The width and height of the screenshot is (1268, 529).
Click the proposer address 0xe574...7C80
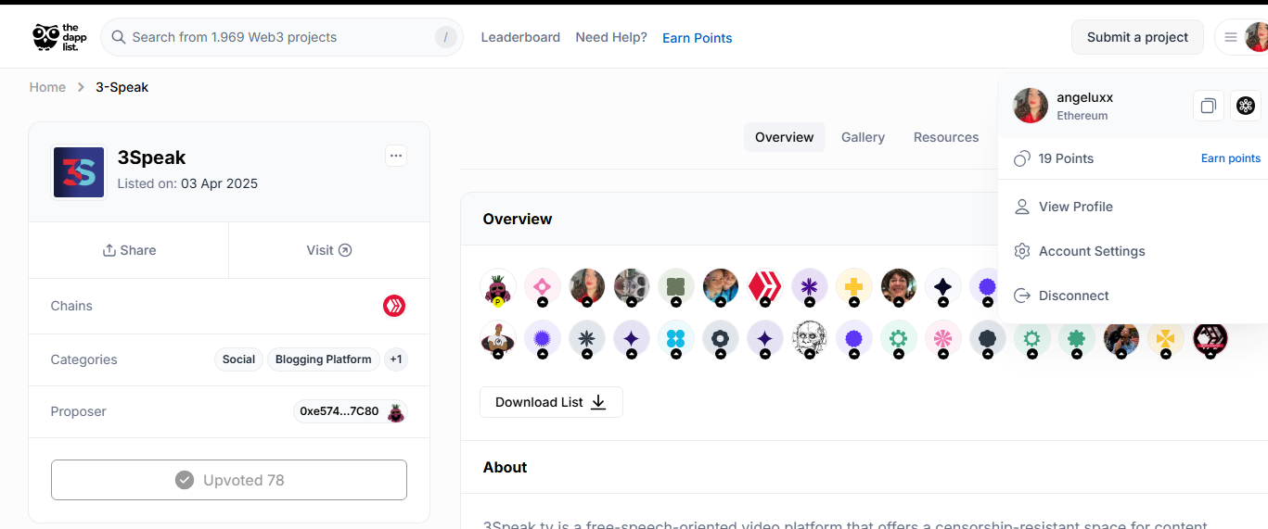point(339,411)
